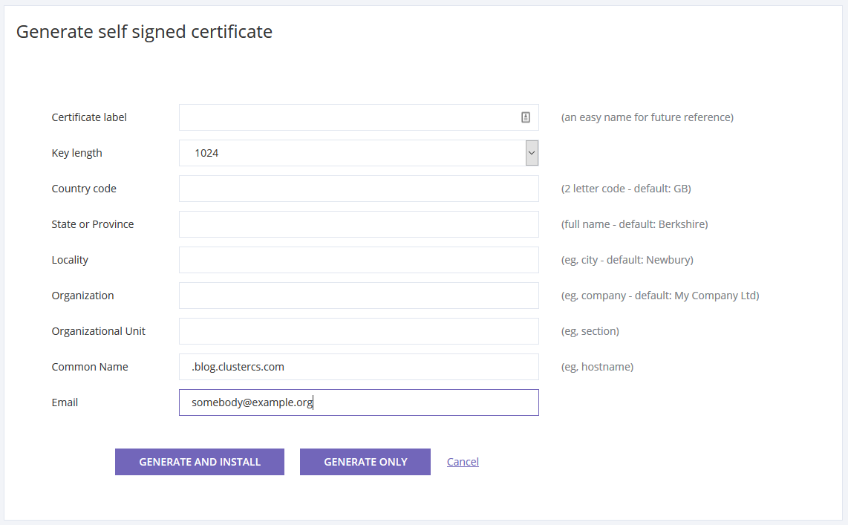Click the "Generate self signed certificate" heading

(x=144, y=32)
